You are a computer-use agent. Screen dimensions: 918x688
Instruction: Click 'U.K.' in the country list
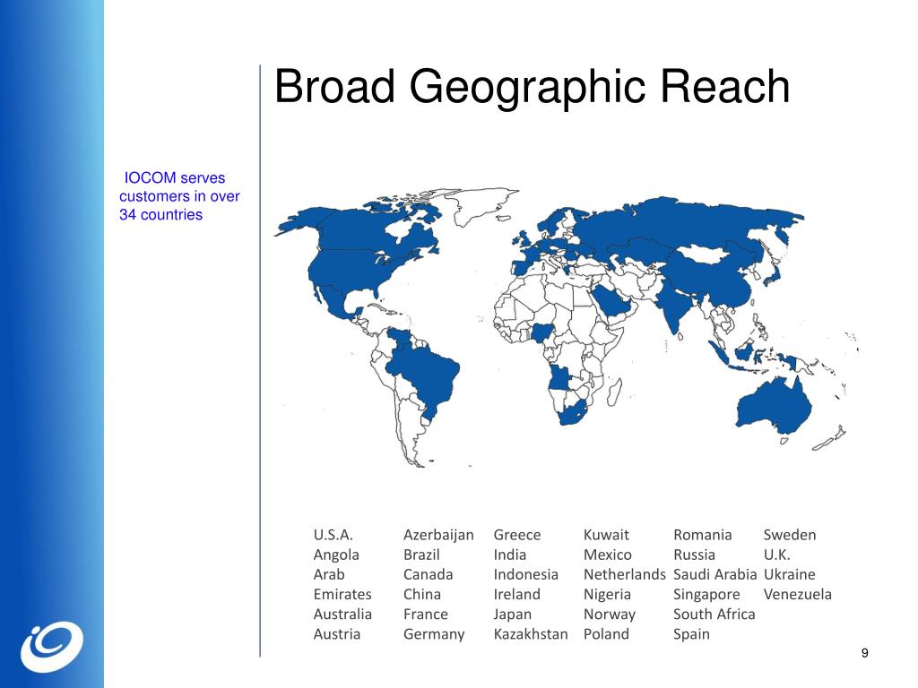(777, 555)
